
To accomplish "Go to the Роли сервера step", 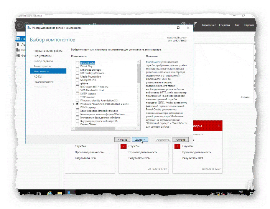I will click(42, 66).
